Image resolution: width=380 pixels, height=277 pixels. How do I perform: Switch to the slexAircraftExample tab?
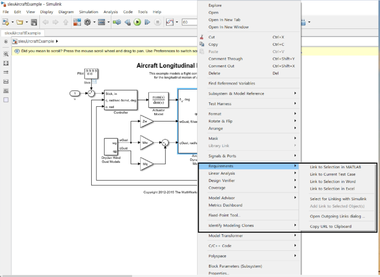(x=22, y=33)
